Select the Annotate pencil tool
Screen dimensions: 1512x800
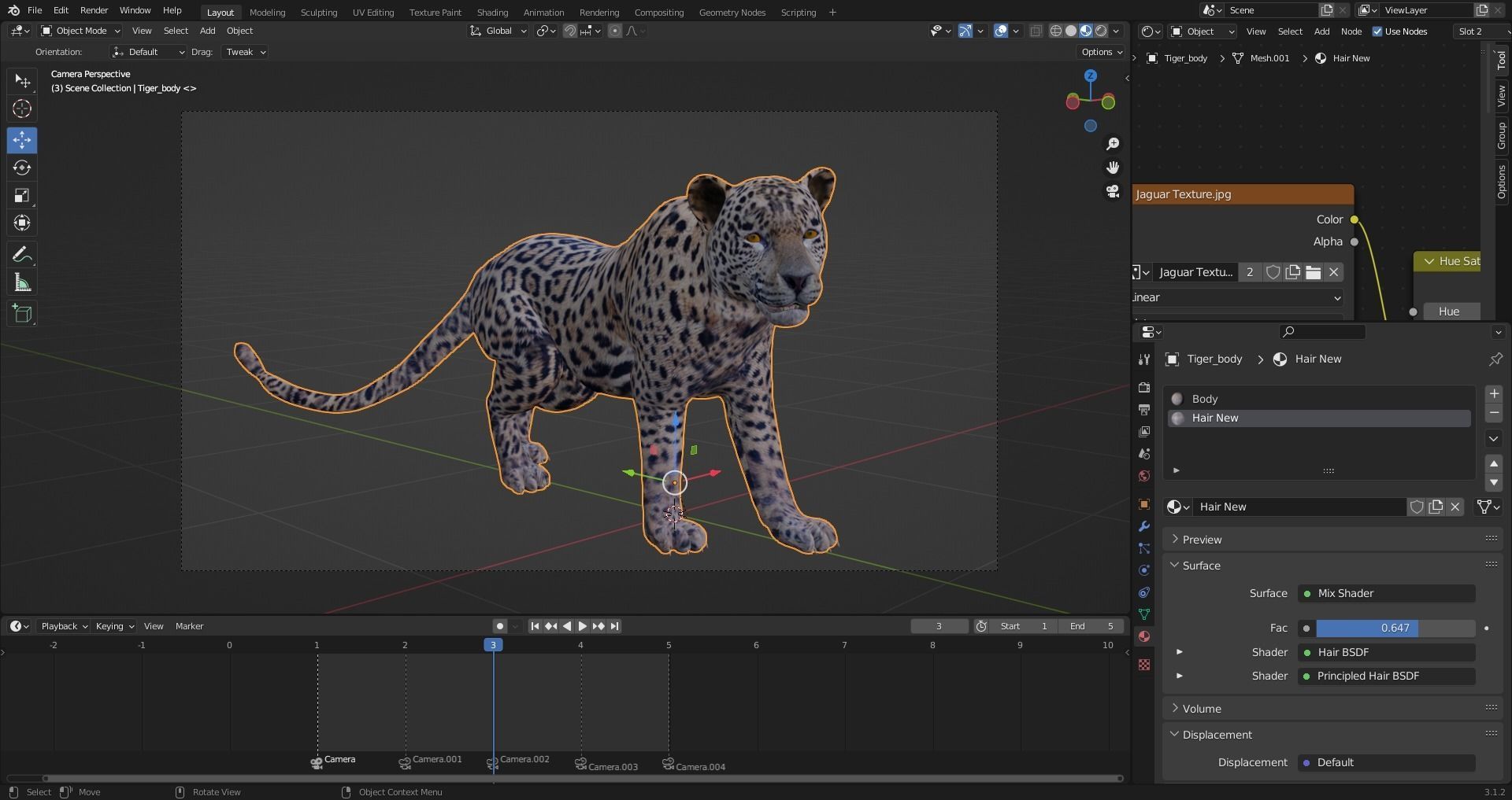pyautogui.click(x=22, y=255)
